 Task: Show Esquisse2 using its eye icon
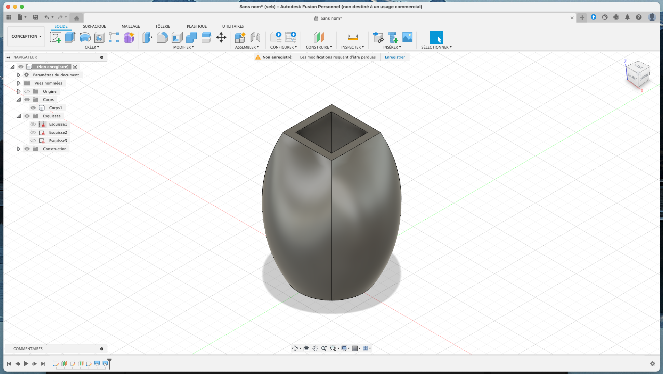point(33,132)
